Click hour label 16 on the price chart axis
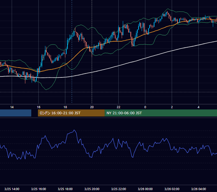This screenshot has width=217, height=192. point(39,107)
